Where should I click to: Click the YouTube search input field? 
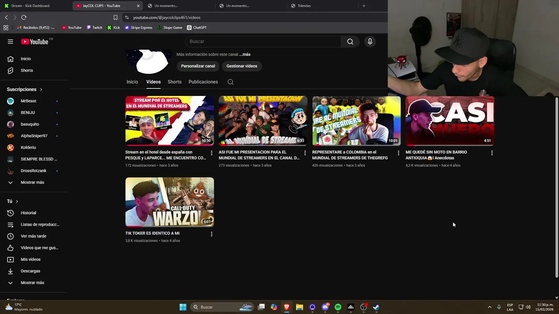tap(263, 41)
